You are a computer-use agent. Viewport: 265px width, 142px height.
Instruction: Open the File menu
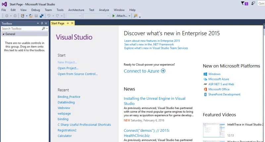[4, 10]
